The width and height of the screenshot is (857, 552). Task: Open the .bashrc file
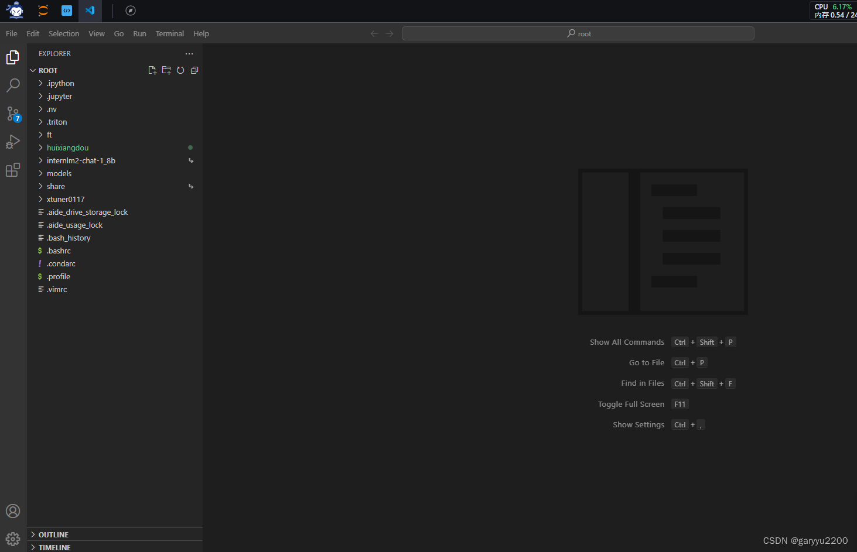tap(59, 251)
